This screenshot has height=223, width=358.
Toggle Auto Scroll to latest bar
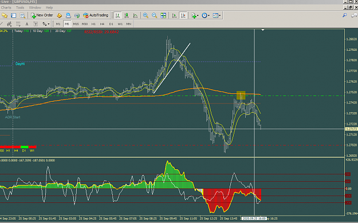174,15
